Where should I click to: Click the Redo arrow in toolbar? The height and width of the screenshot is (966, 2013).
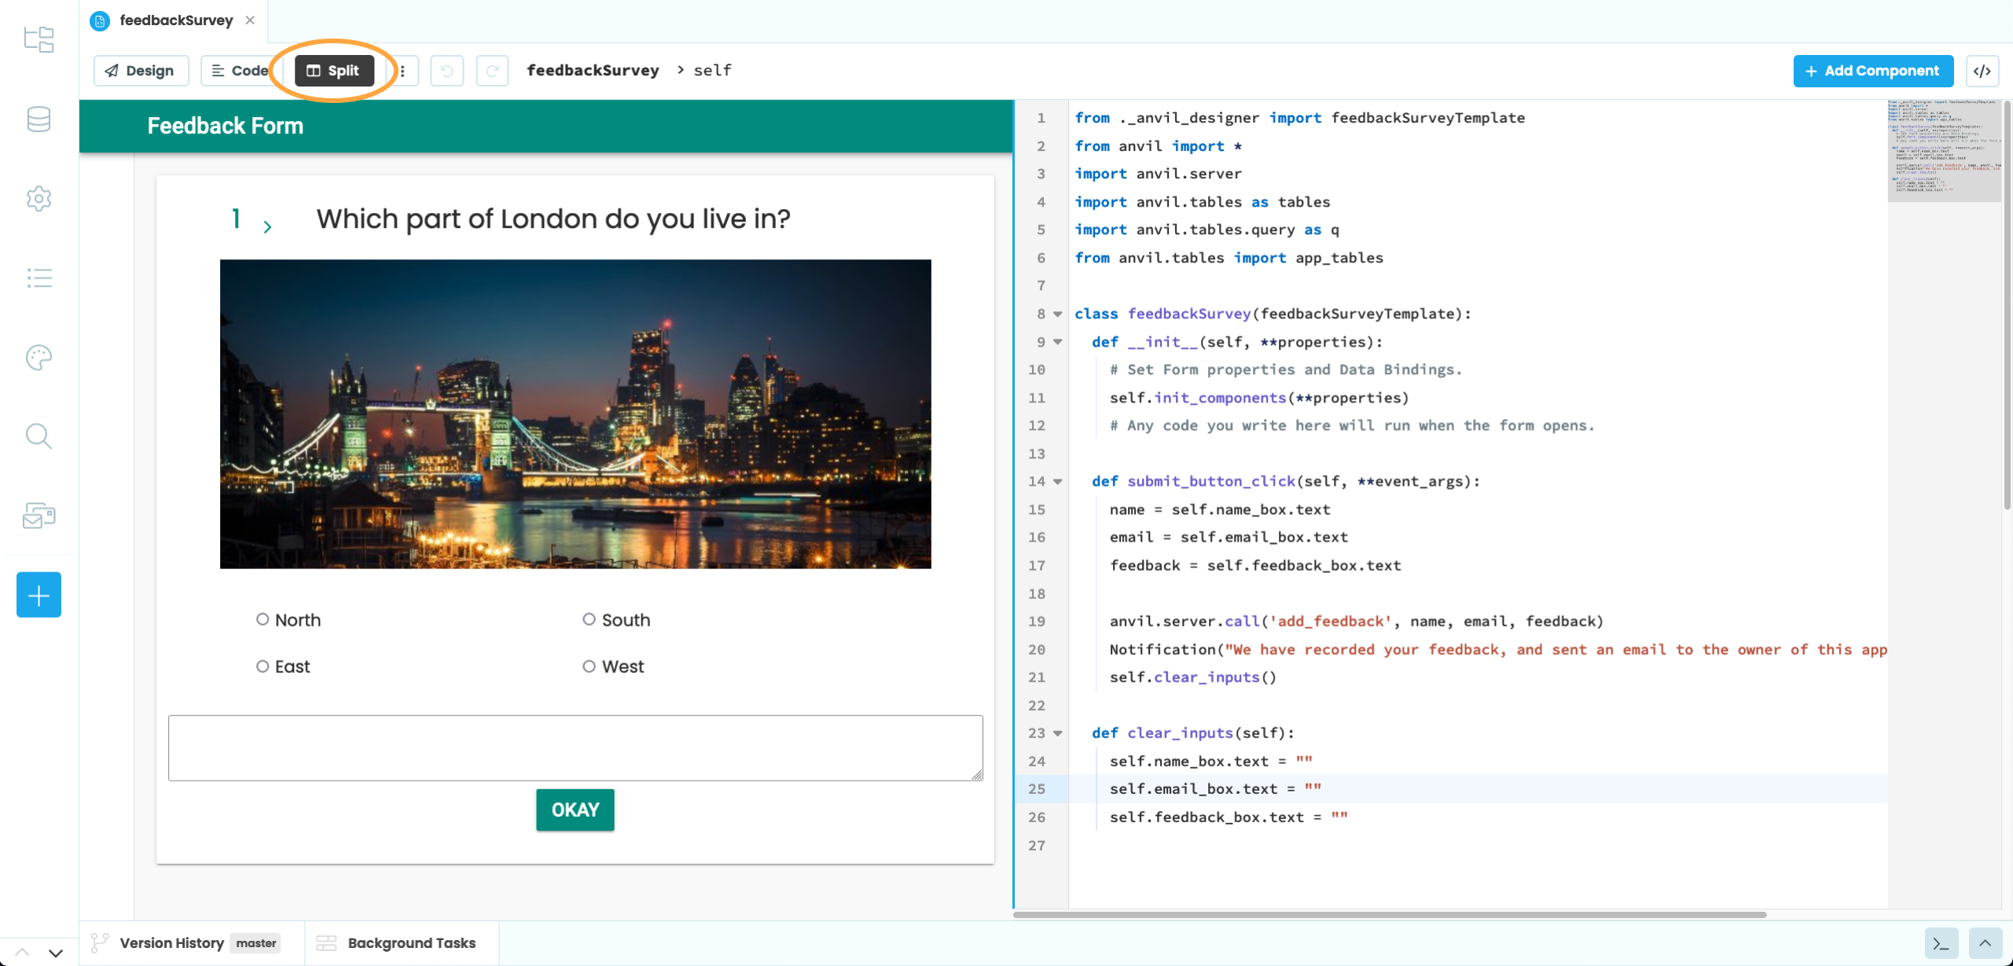(492, 71)
